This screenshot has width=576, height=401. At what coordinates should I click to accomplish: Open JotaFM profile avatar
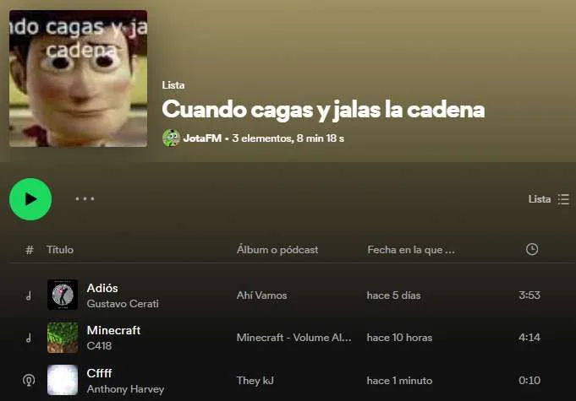click(x=171, y=138)
